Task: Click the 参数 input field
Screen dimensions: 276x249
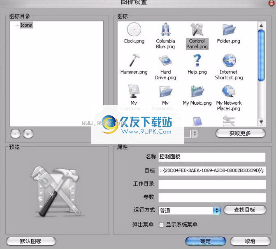Action: pos(212,197)
